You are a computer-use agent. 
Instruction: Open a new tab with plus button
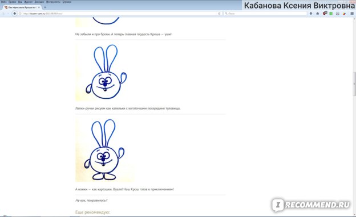pyautogui.click(x=44, y=7)
